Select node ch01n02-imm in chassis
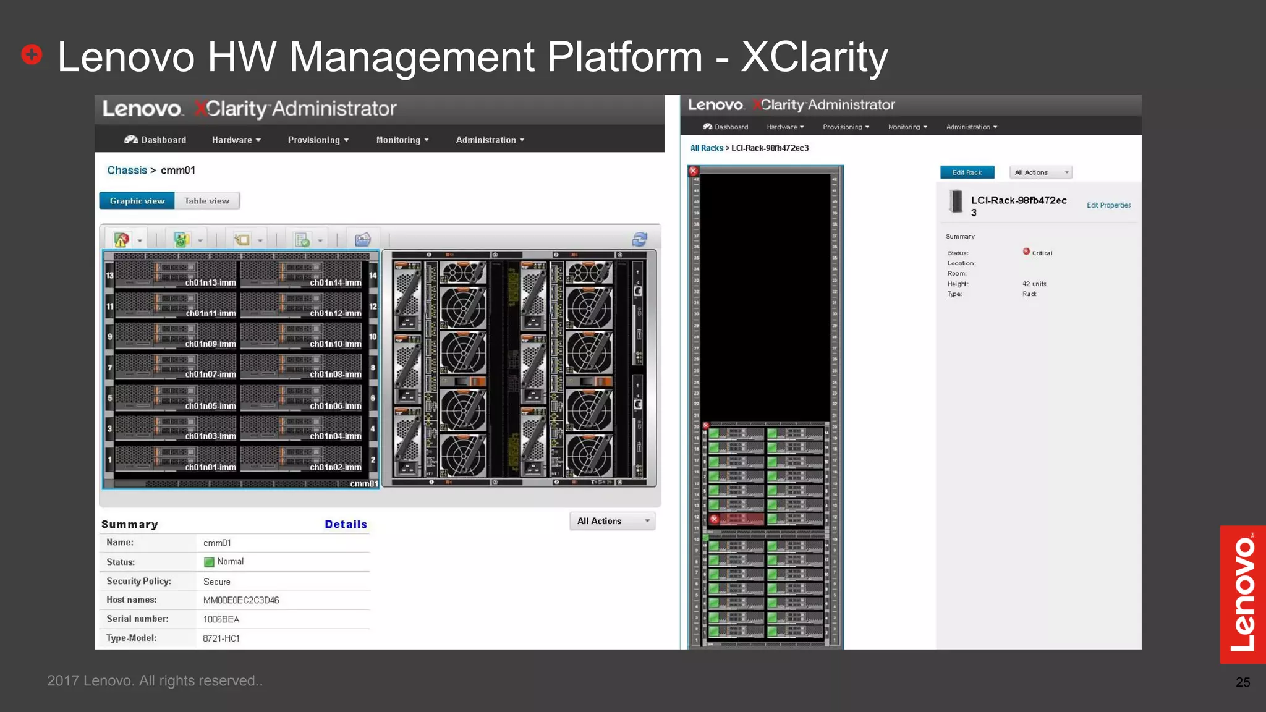The width and height of the screenshot is (1266, 712). point(301,459)
